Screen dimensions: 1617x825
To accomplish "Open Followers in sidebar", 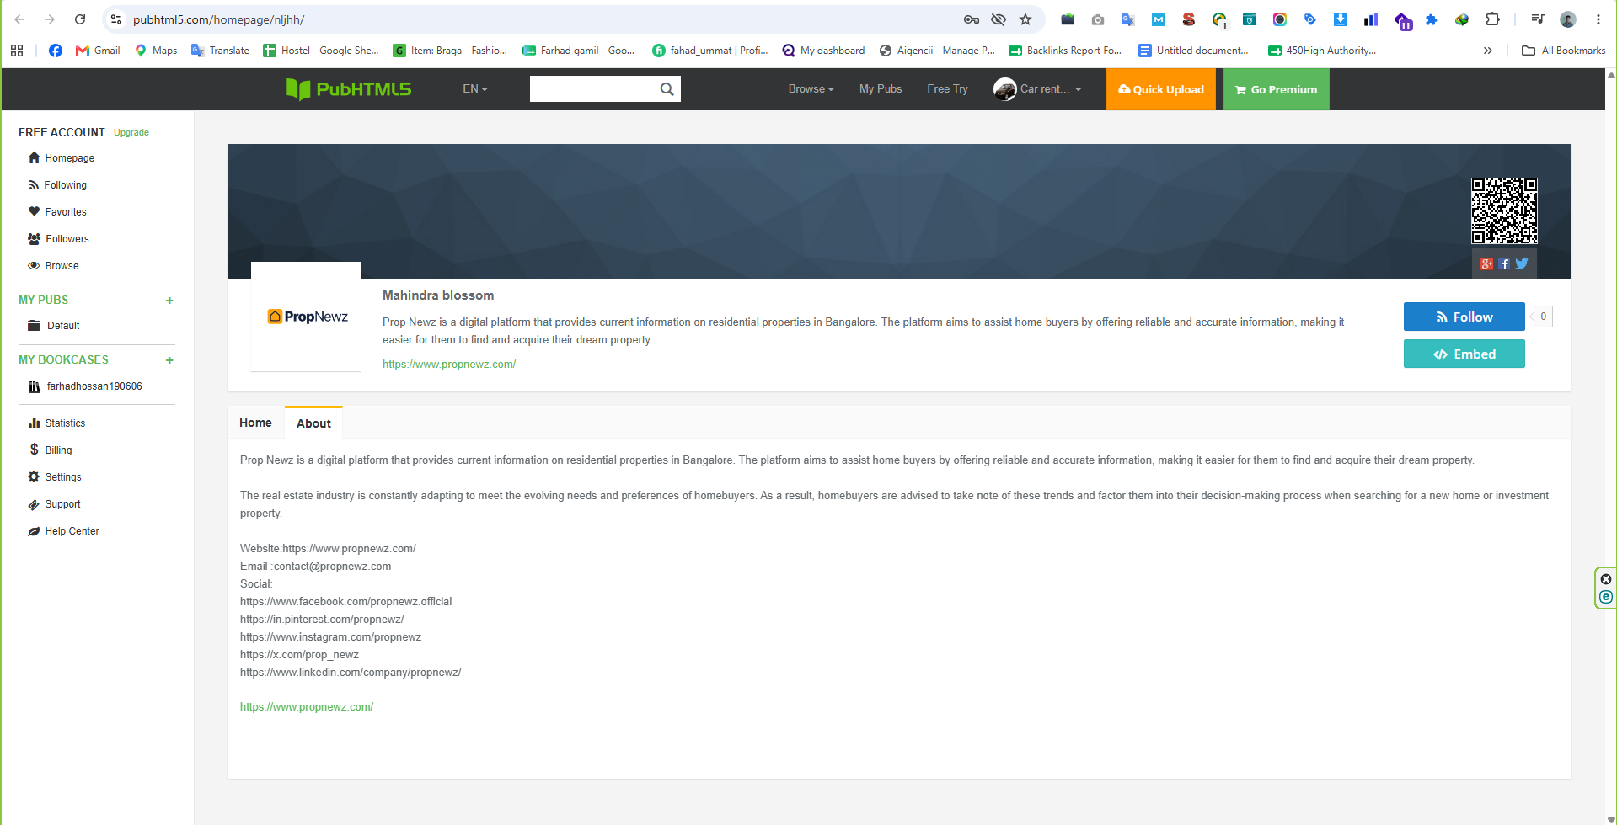I will pyautogui.click(x=59, y=239).
